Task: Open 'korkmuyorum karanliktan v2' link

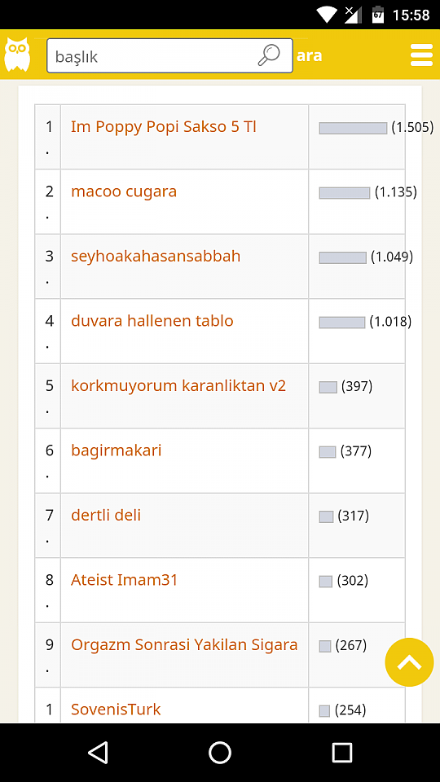Action: [x=178, y=386]
